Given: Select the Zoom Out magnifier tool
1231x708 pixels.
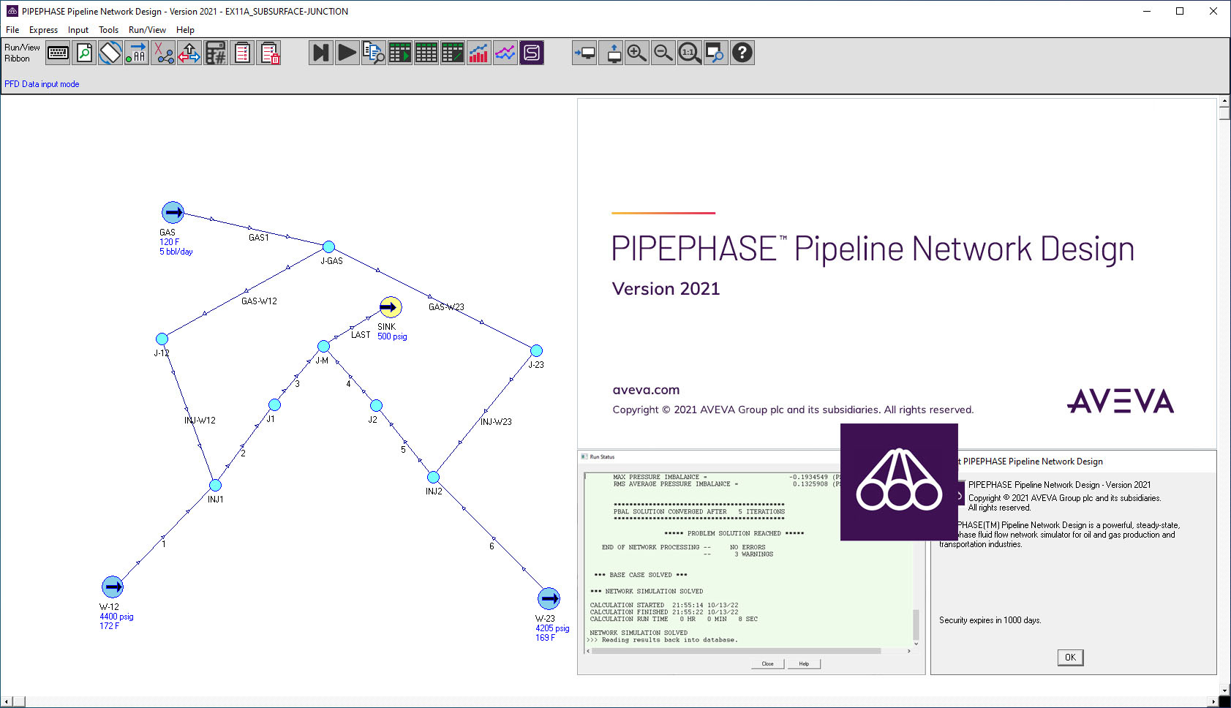Looking at the screenshot, I should coord(663,52).
